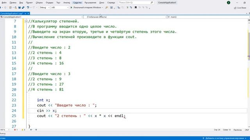
Task: Click the Undo arrow icon
Action: [28, 7]
